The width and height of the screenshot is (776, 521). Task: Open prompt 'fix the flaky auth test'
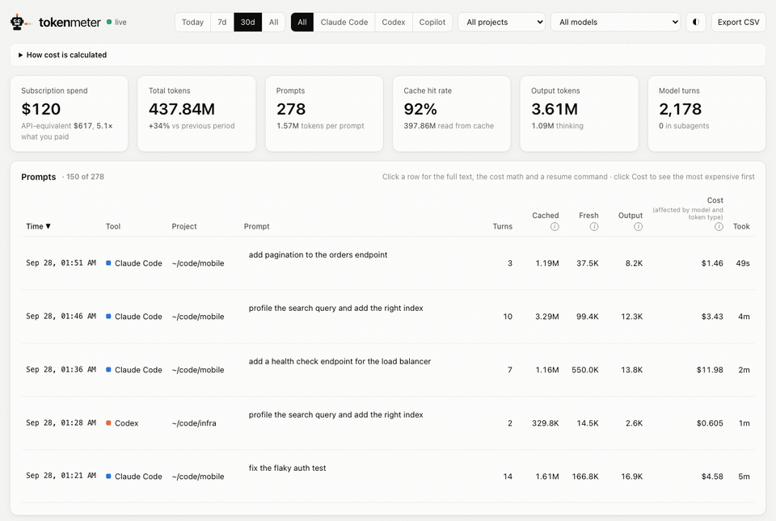click(x=287, y=468)
